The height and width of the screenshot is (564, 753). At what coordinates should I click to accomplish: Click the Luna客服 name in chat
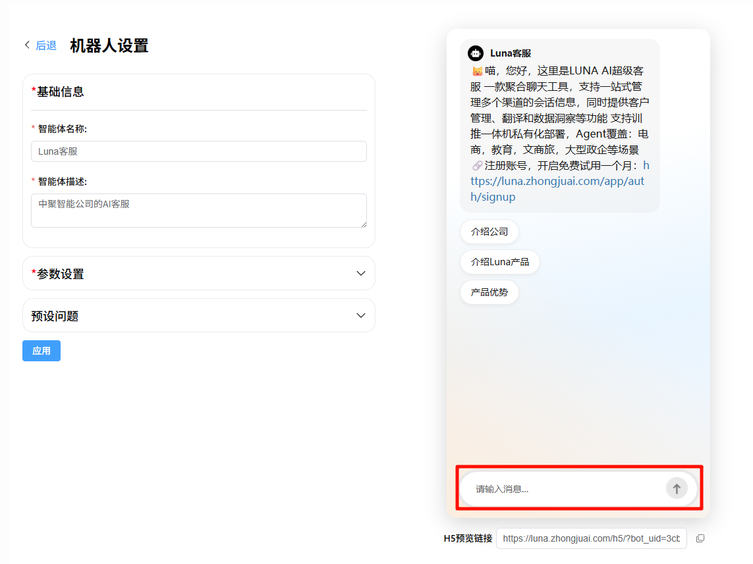(511, 53)
